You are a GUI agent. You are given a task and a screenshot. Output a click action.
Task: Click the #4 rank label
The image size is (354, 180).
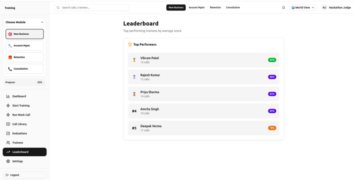pos(134,111)
